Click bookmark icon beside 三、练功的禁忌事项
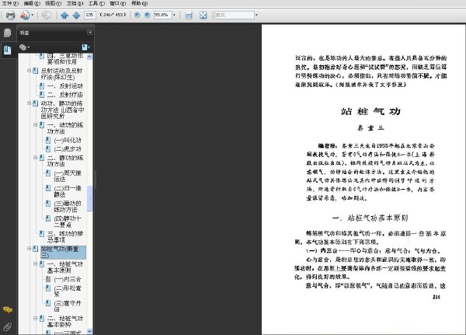Screen dimensions: 466x335 pyautogui.click(x=42, y=233)
